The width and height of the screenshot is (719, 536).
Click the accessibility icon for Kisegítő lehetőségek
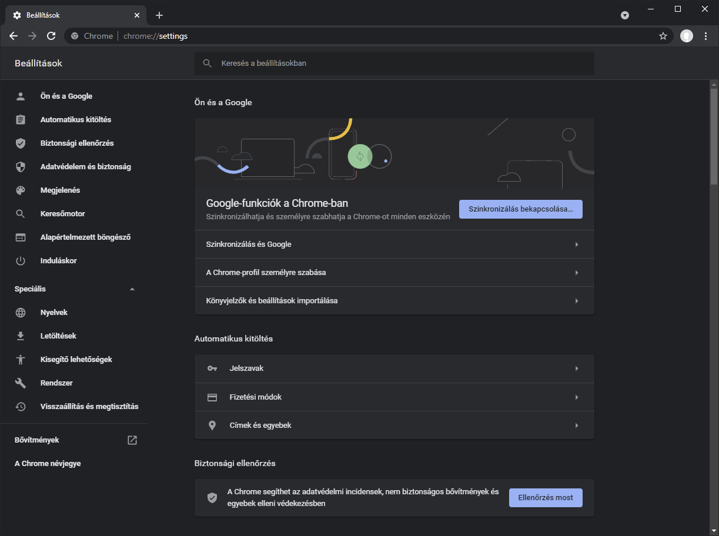click(21, 359)
